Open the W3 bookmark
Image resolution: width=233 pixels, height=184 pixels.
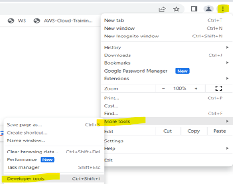click(17, 21)
